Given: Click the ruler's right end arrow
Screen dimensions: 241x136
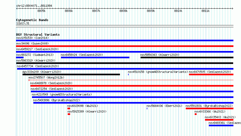Looking at the screenshot, I should pos(232,8).
